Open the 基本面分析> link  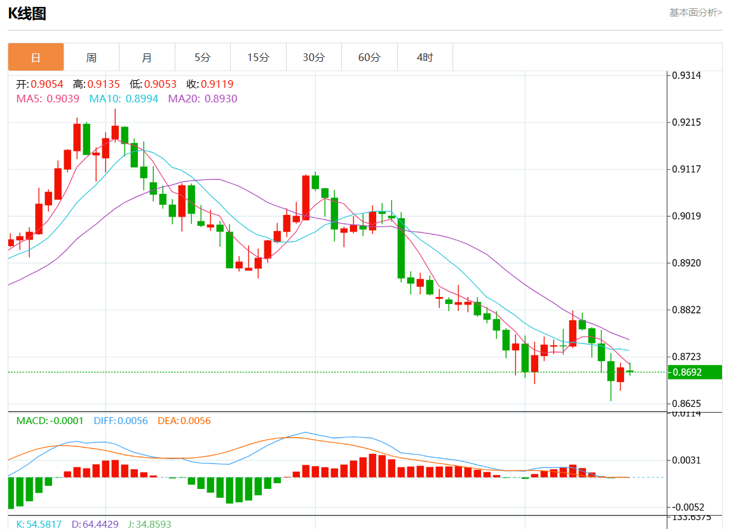point(695,13)
